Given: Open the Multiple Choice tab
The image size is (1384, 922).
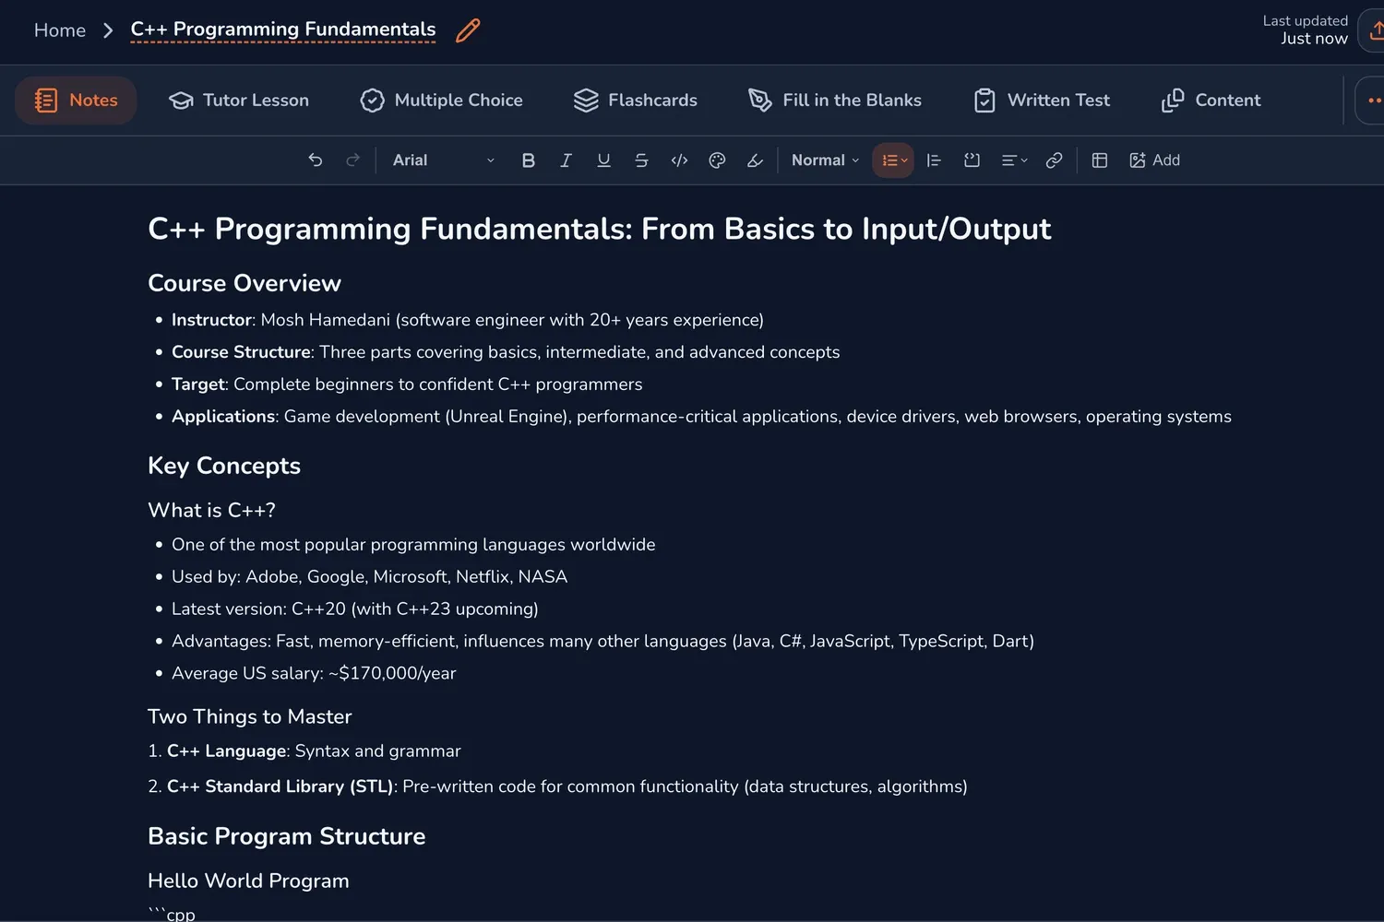Looking at the screenshot, I should (441, 100).
